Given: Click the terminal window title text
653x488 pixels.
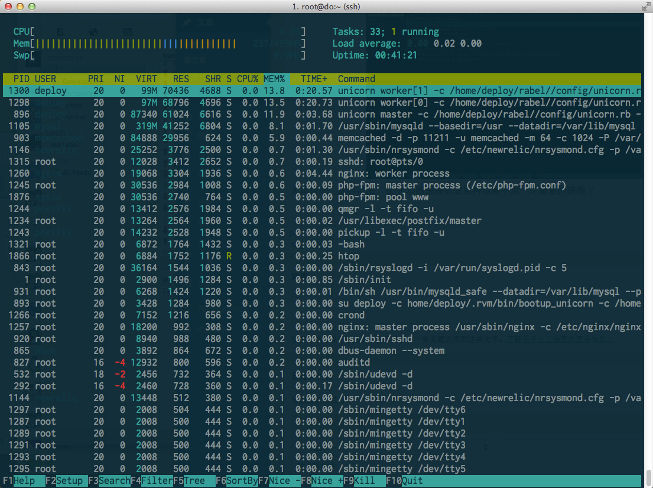Looking at the screenshot, I should (x=326, y=6).
